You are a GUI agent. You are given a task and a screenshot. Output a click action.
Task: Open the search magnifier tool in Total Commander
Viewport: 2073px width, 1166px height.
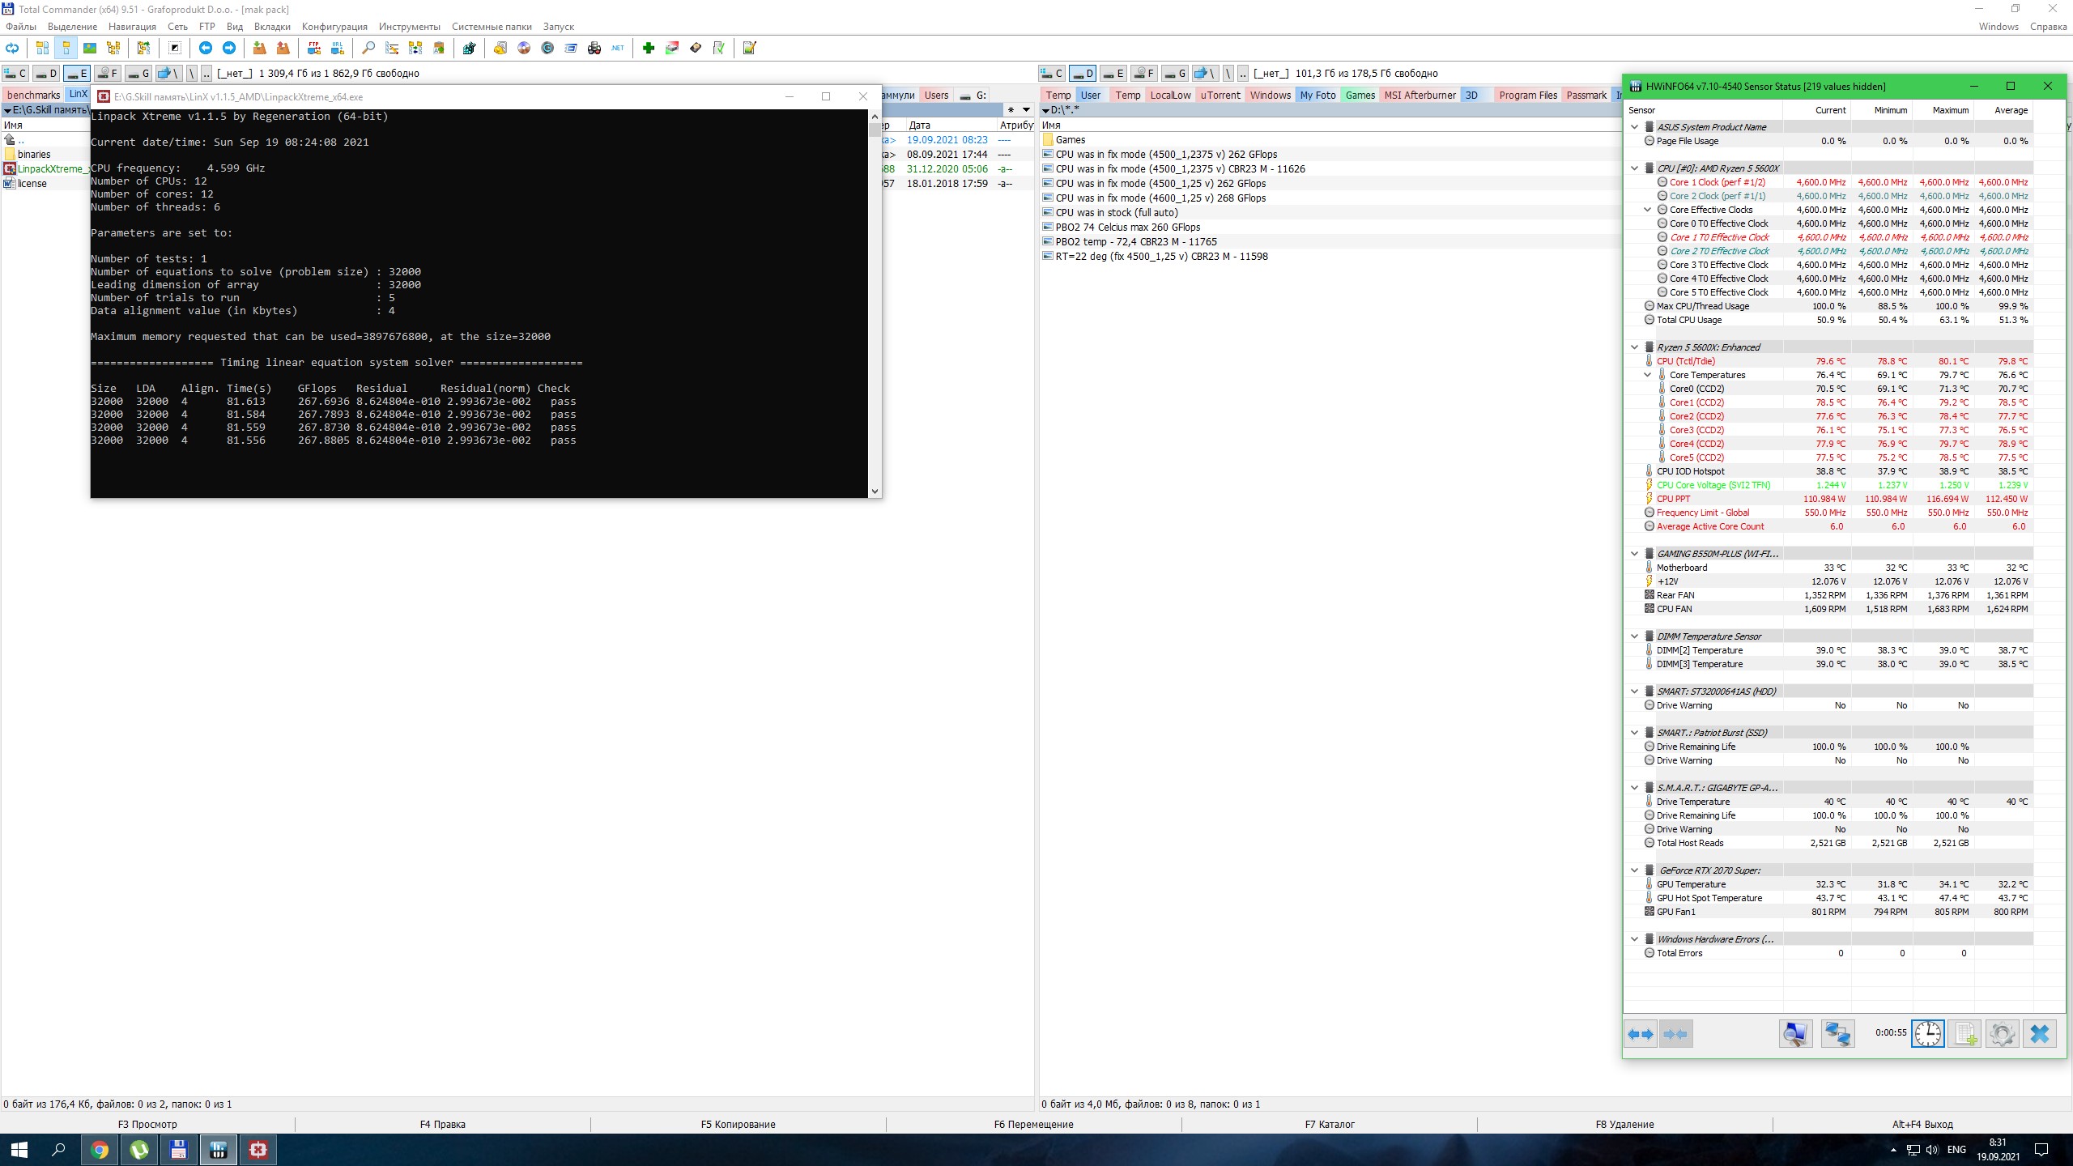(368, 49)
